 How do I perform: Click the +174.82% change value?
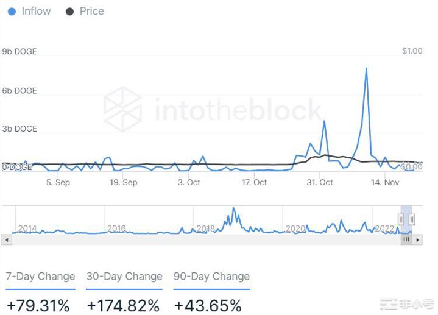coord(122,304)
